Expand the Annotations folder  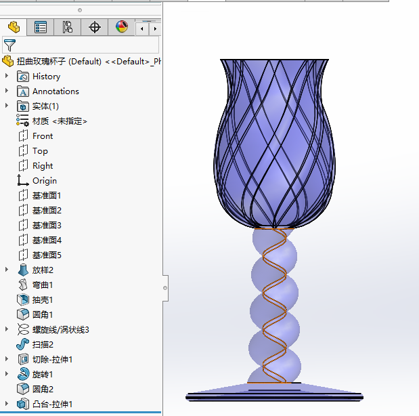7,91
